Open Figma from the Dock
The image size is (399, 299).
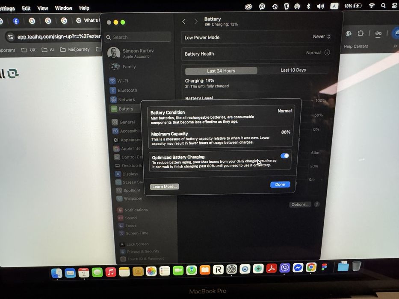click(x=324, y=267)
